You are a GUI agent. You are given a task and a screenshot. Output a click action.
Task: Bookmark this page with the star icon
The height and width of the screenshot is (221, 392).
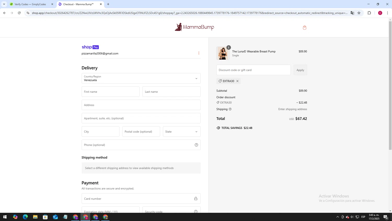tap(359, 13)
